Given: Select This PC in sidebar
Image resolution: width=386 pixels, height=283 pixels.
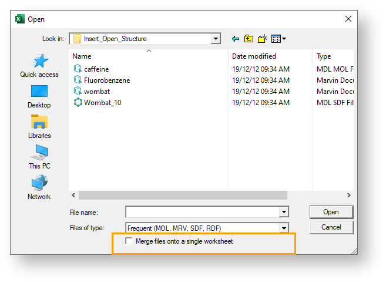Looking at the screenshot, I should (x=39, y=153).
